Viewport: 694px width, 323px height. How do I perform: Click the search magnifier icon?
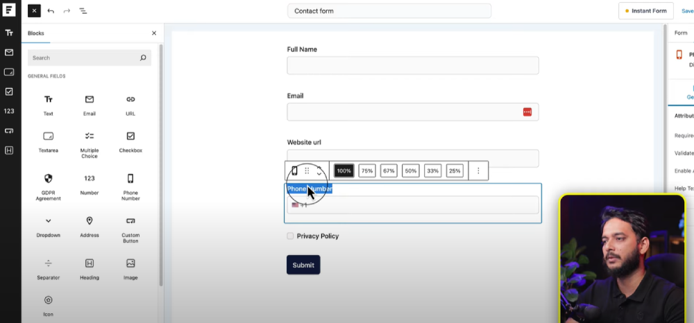click(x=143, y=58)
